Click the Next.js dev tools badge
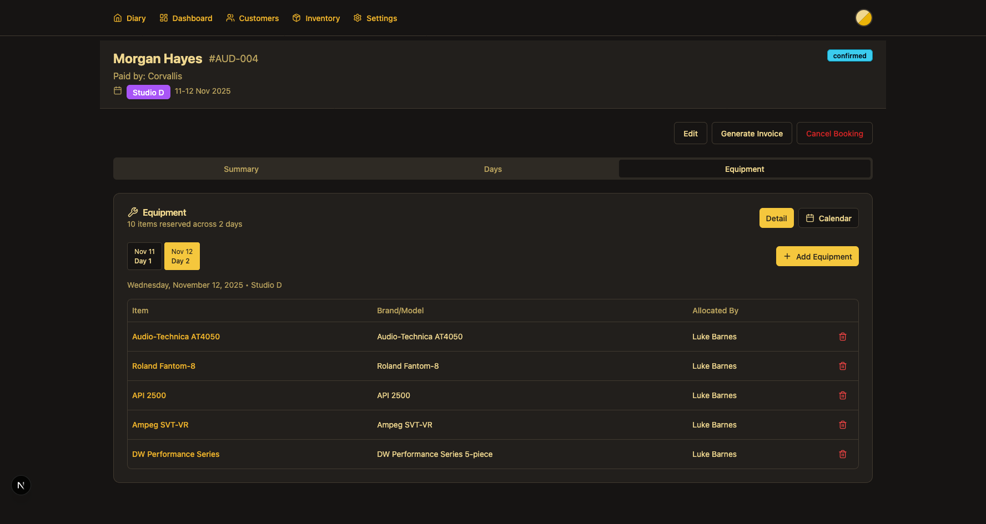This screenshot has height=524, width=986. tap(21, 485)
